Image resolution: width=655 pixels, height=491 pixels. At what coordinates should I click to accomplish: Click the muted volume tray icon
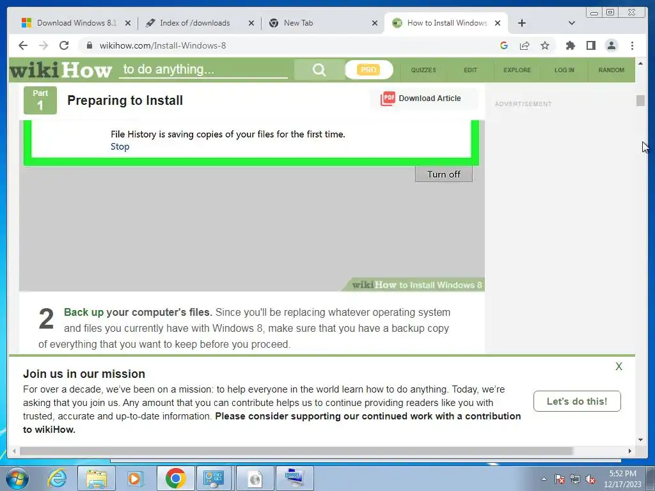pos(590,479)
